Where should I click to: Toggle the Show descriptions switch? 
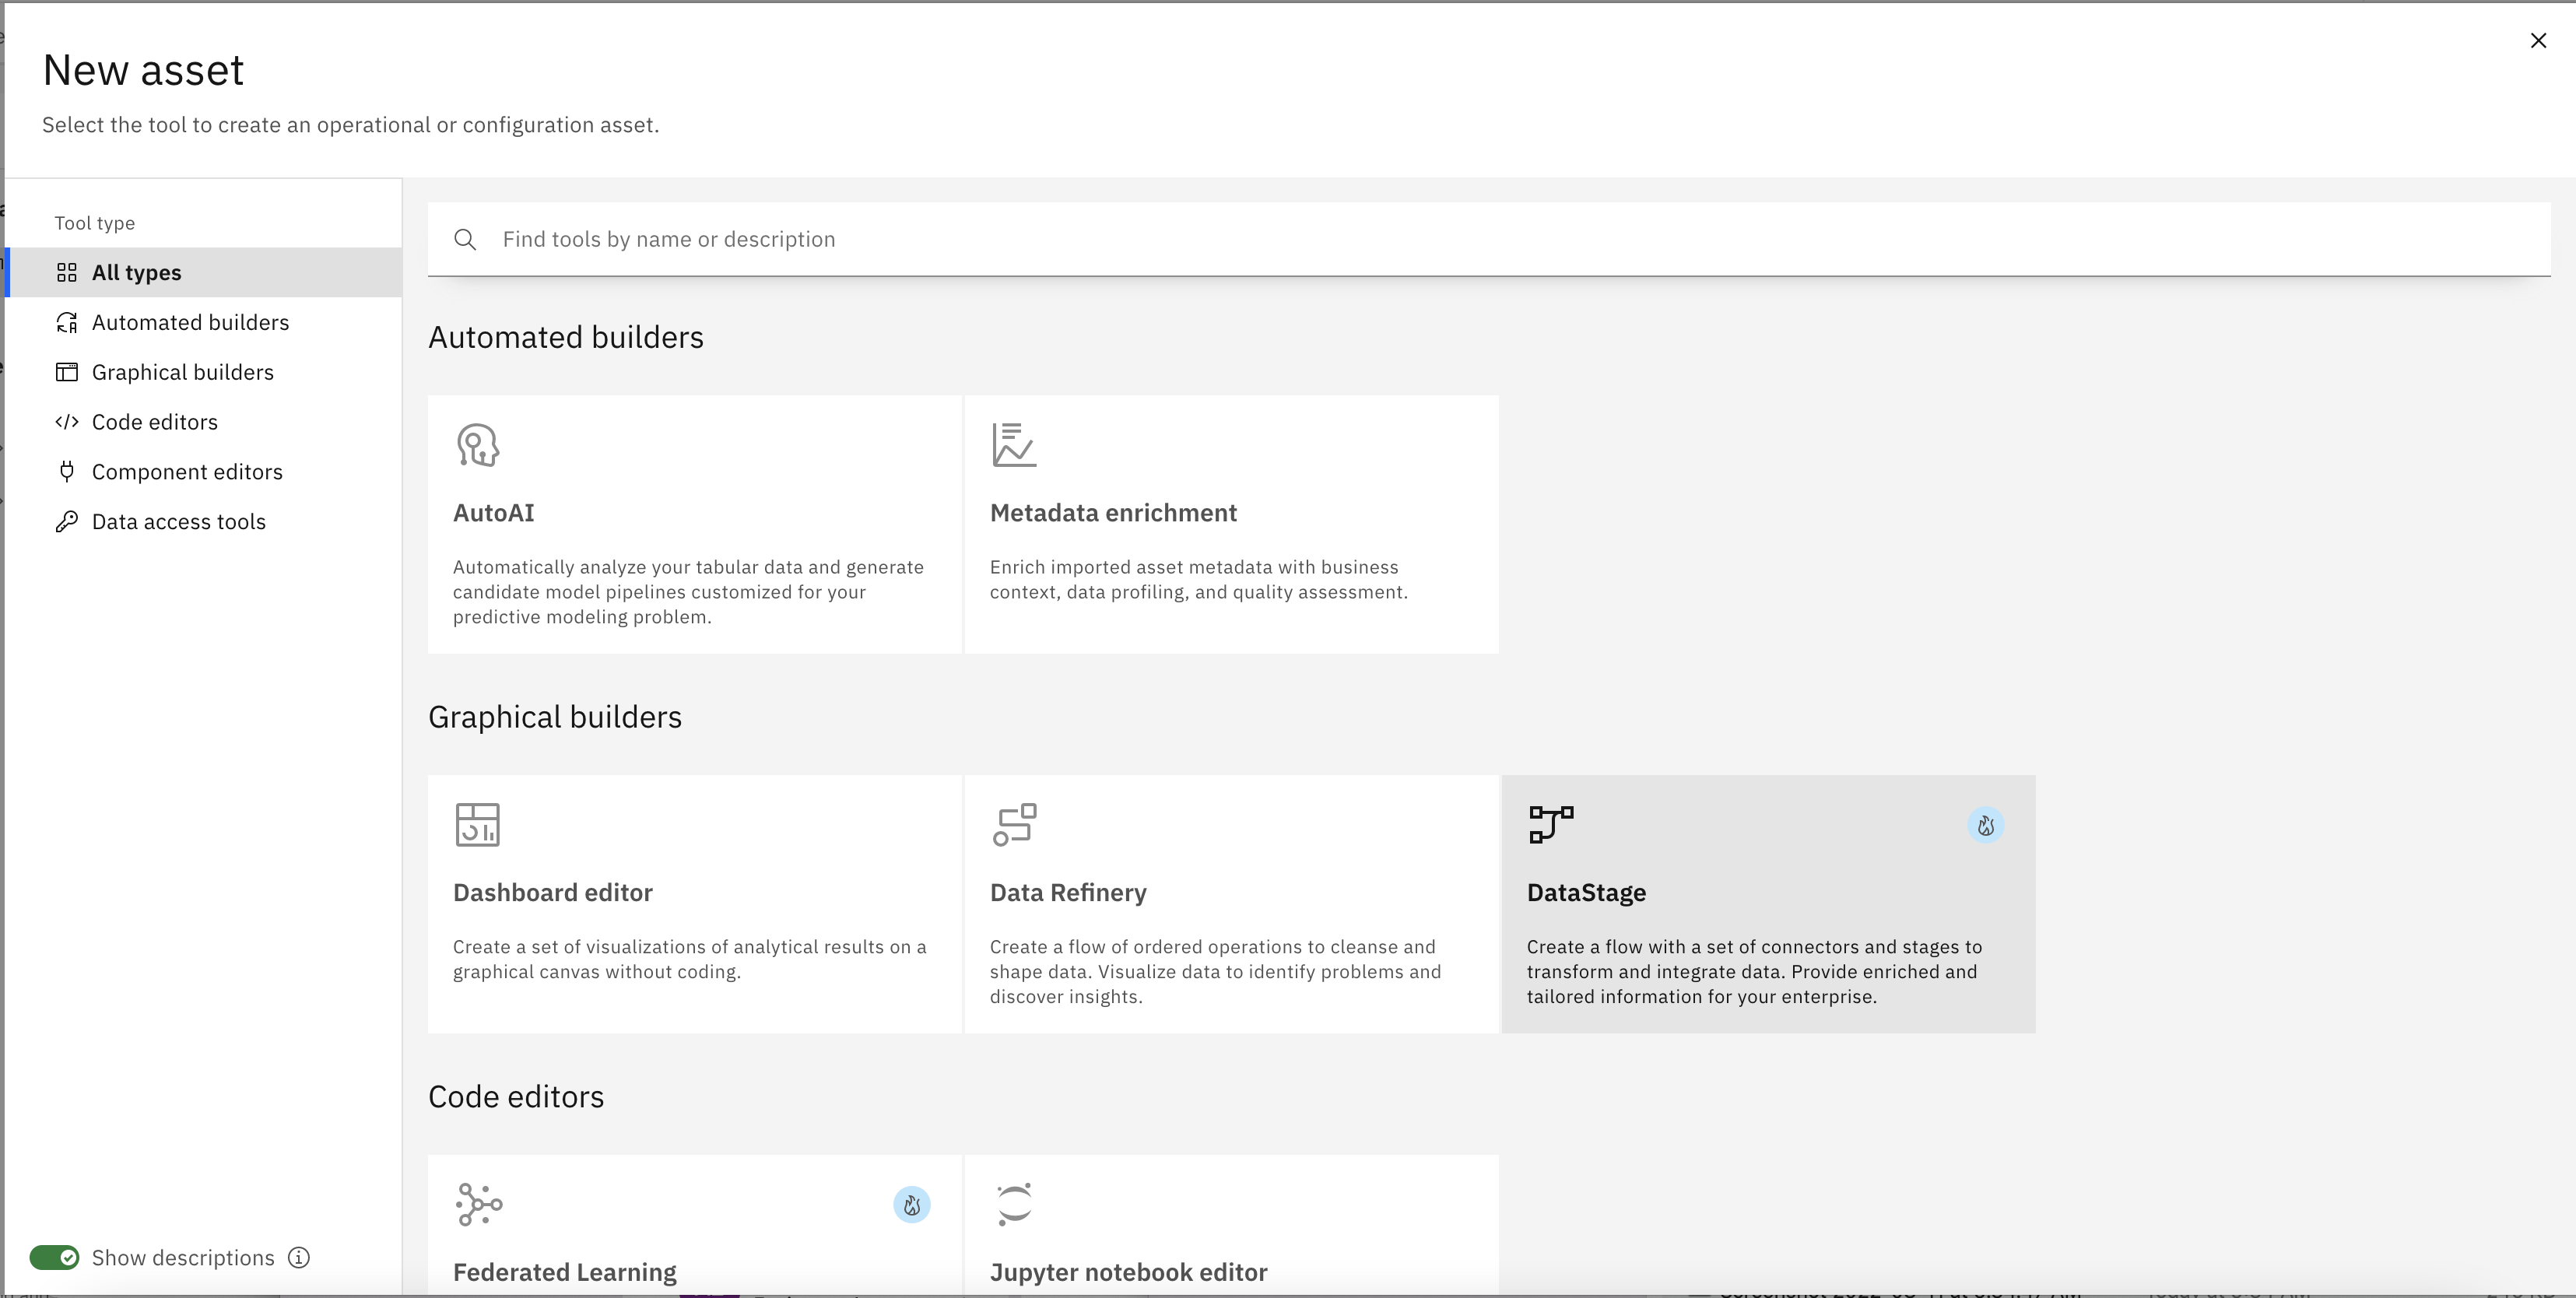pyautogui.click(x=54, y=1257)
